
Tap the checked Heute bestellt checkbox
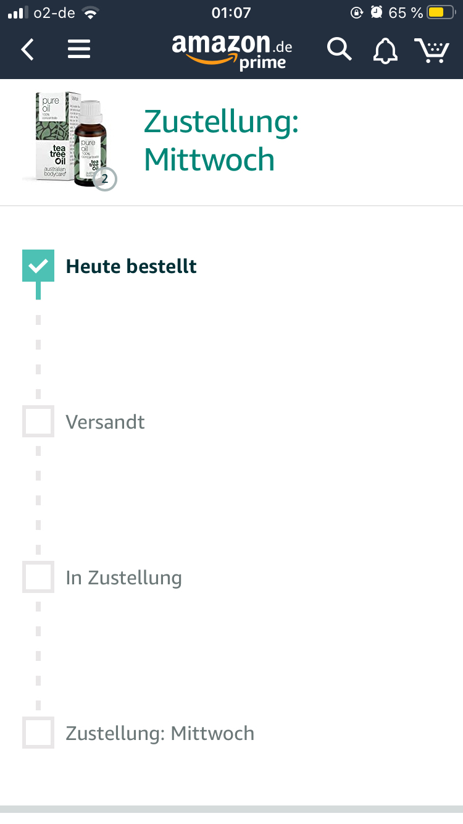pos(38,266)
